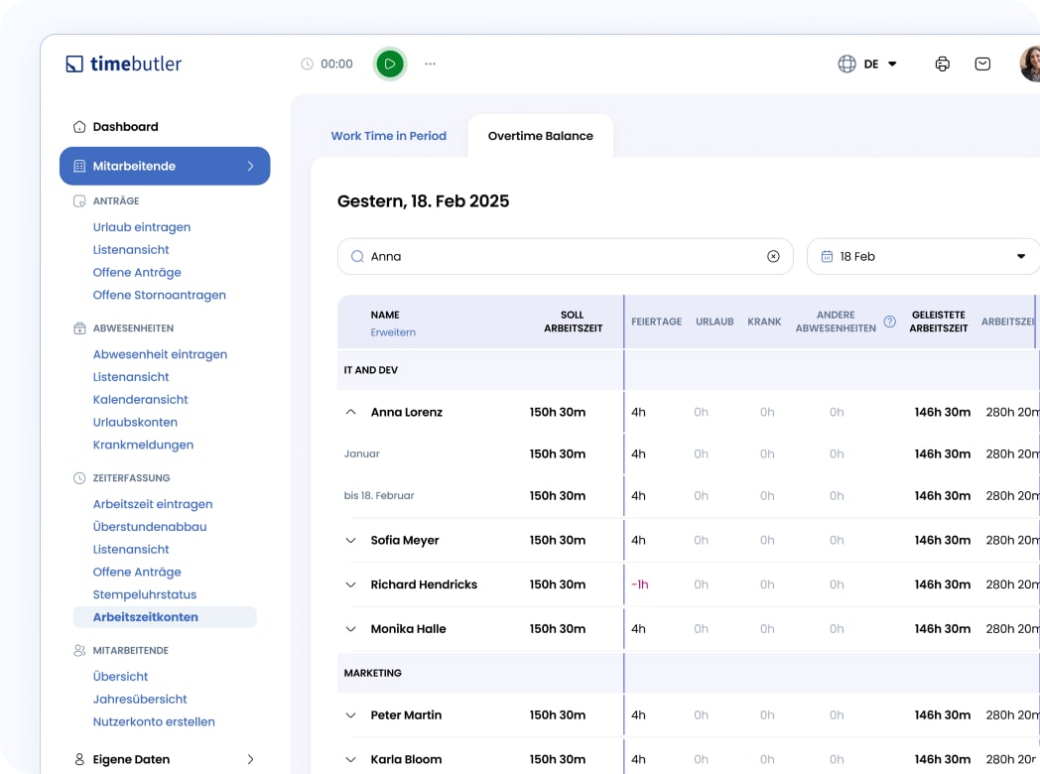Click the help icon beside Andere Abwesenheiten

[890, 322]
